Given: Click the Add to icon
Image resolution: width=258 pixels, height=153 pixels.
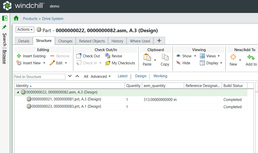Looking at the screenshot, I should click(251, 57).
